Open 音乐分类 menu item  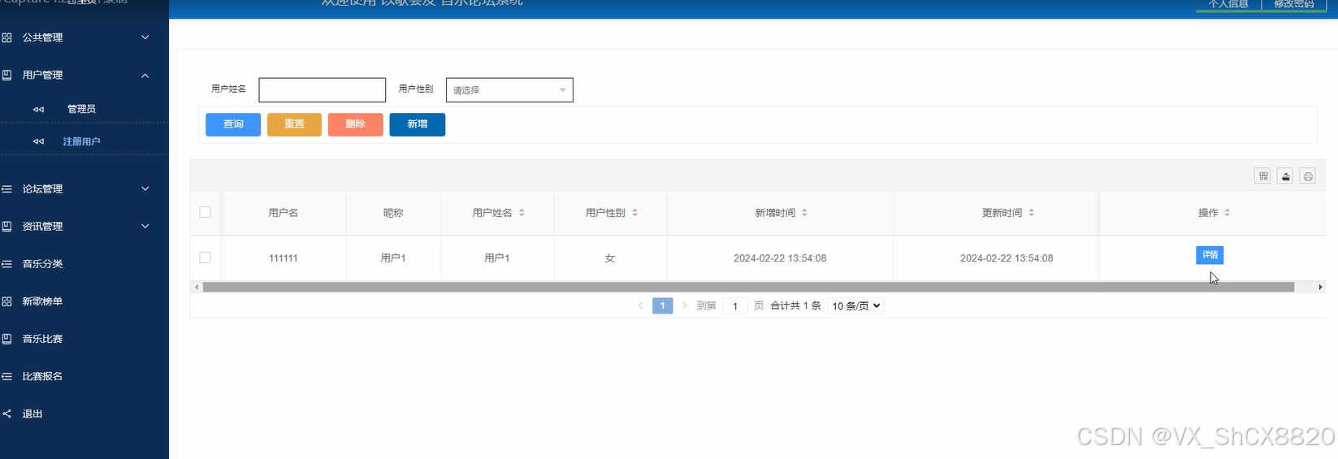coord(42,264)
